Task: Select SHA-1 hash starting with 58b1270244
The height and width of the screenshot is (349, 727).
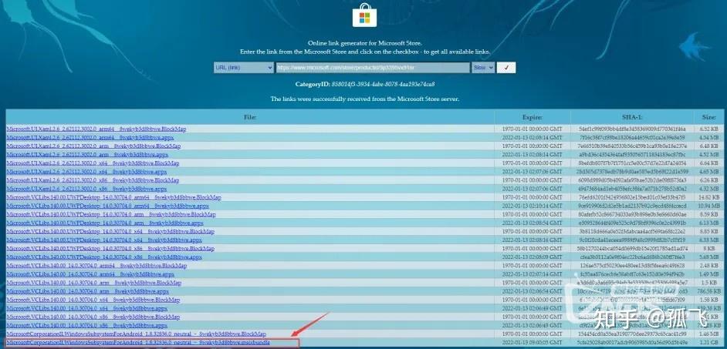Action: pyautogui.click(x=632, y=249)
